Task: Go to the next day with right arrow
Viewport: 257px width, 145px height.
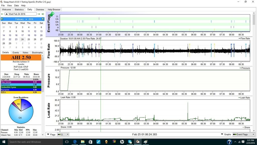Action: 39,14
